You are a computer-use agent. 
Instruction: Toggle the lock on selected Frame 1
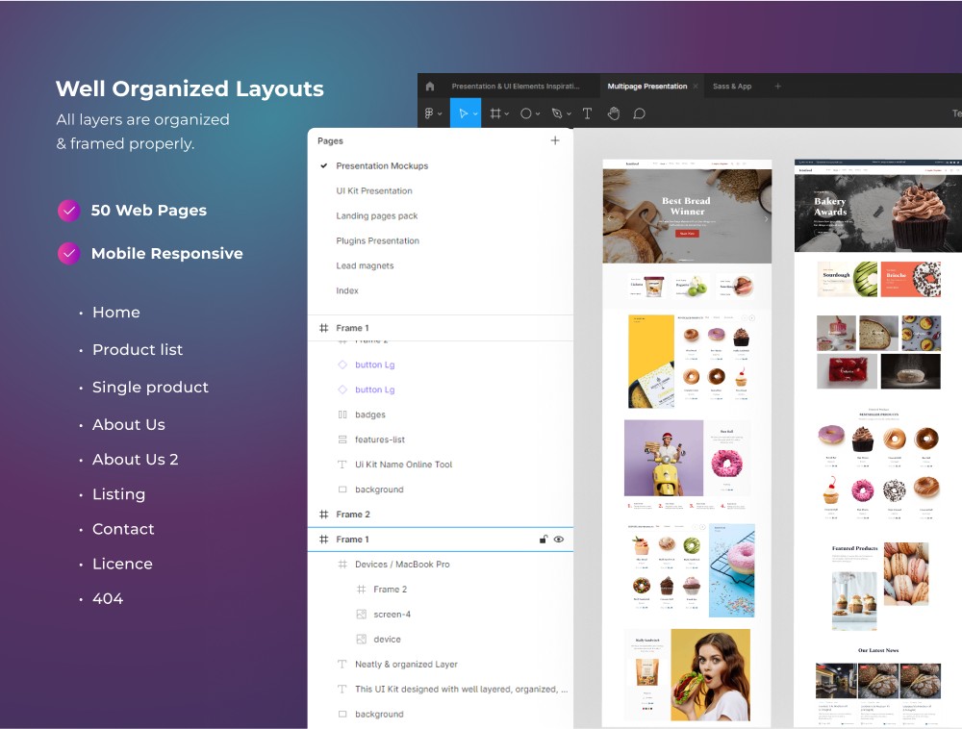[543, 540]
